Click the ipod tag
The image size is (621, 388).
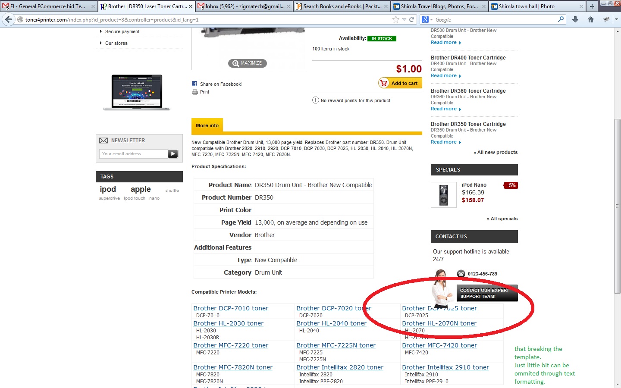108,189
